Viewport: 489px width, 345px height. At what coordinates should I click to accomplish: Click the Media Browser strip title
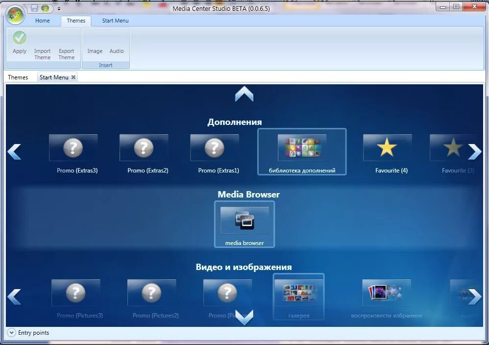coord(248,195)
